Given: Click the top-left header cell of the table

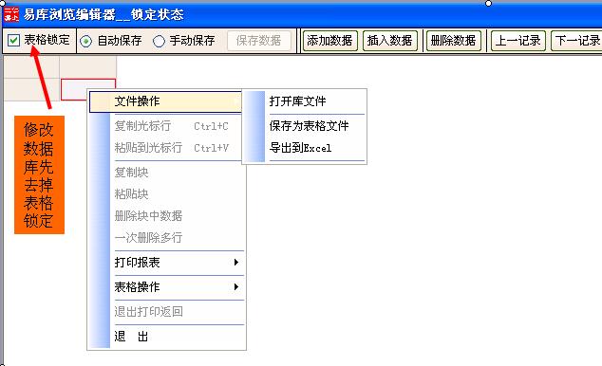Looking at the screenshot, I should 31,67.
